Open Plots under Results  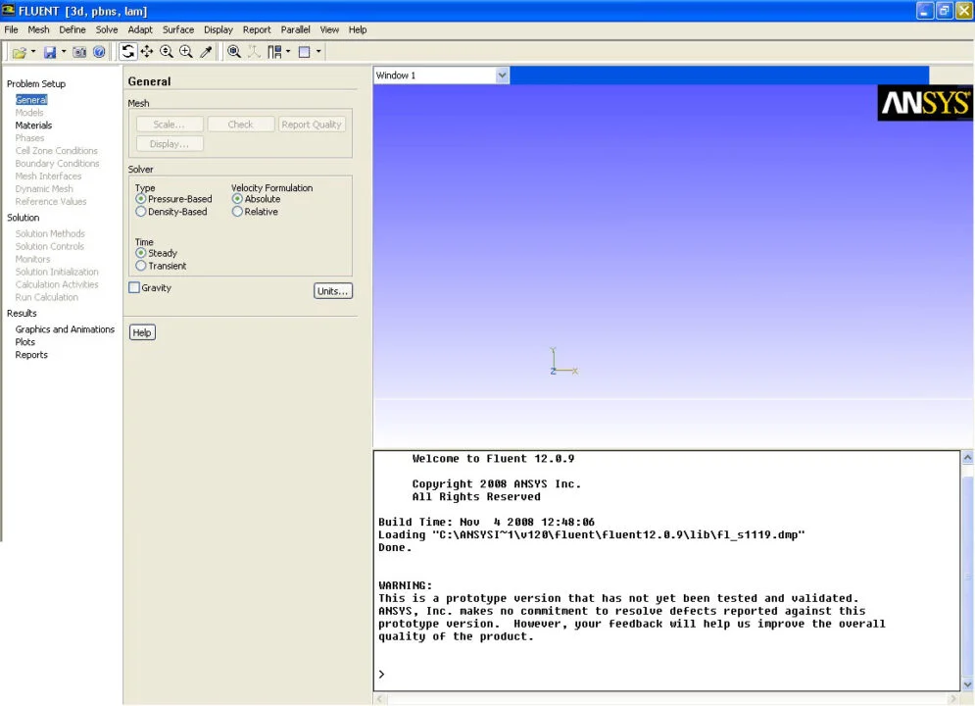(25, 342)
